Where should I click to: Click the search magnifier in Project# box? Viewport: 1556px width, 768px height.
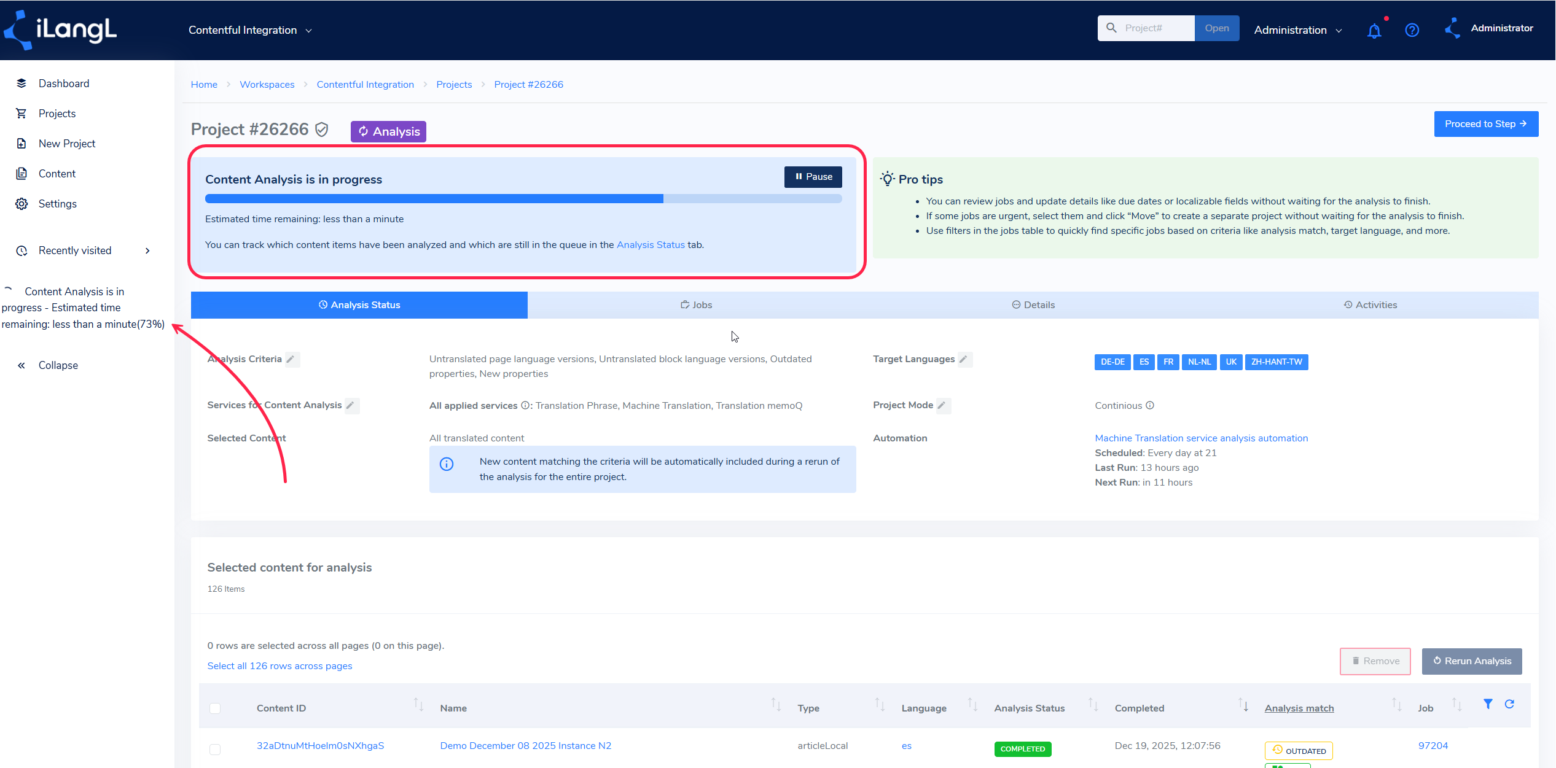(1111, 28)
